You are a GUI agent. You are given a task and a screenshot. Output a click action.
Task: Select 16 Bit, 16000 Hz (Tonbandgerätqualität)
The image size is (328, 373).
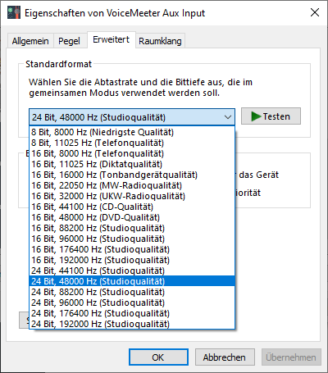coord(132,175)
